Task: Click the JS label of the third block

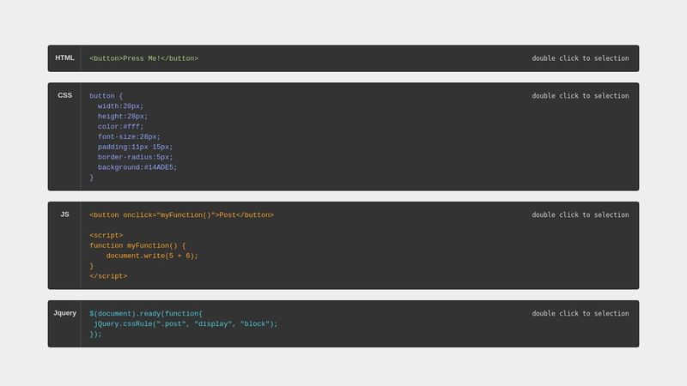Action: tap(64, 214)
